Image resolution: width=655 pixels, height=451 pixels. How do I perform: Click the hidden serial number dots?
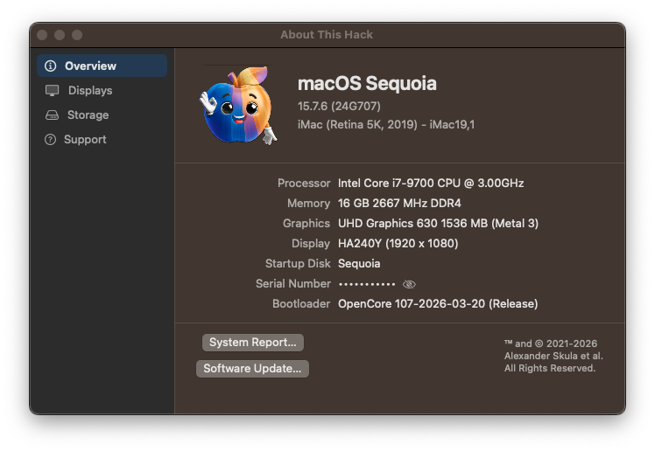click(x=367, y=284)
